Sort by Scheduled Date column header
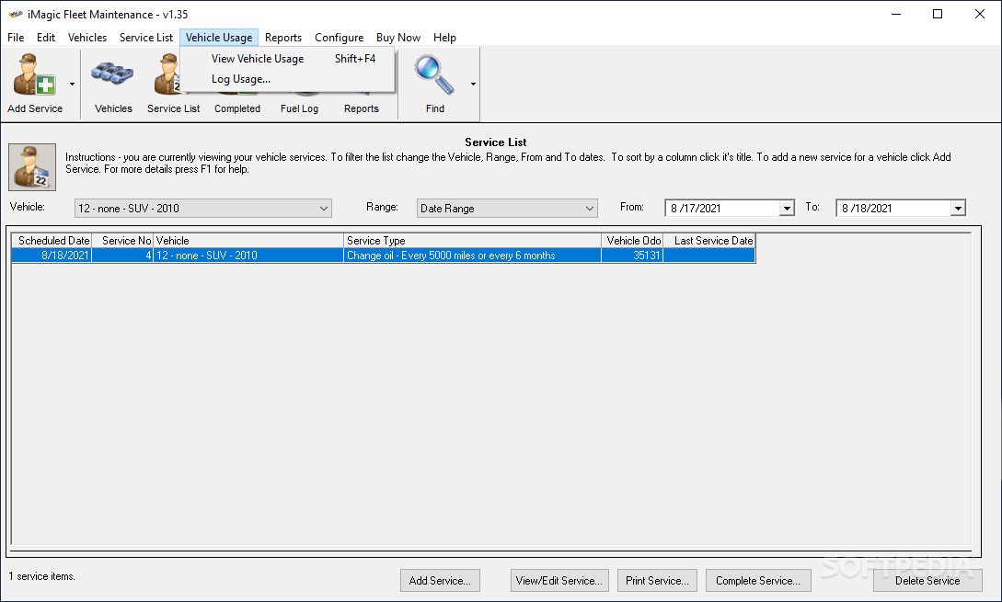The image size is (1002, 602). click(x=52, y=241)
